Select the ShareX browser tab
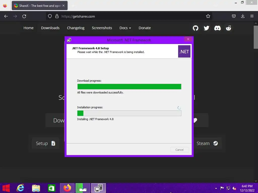The image size is (258, 193). 40,6
